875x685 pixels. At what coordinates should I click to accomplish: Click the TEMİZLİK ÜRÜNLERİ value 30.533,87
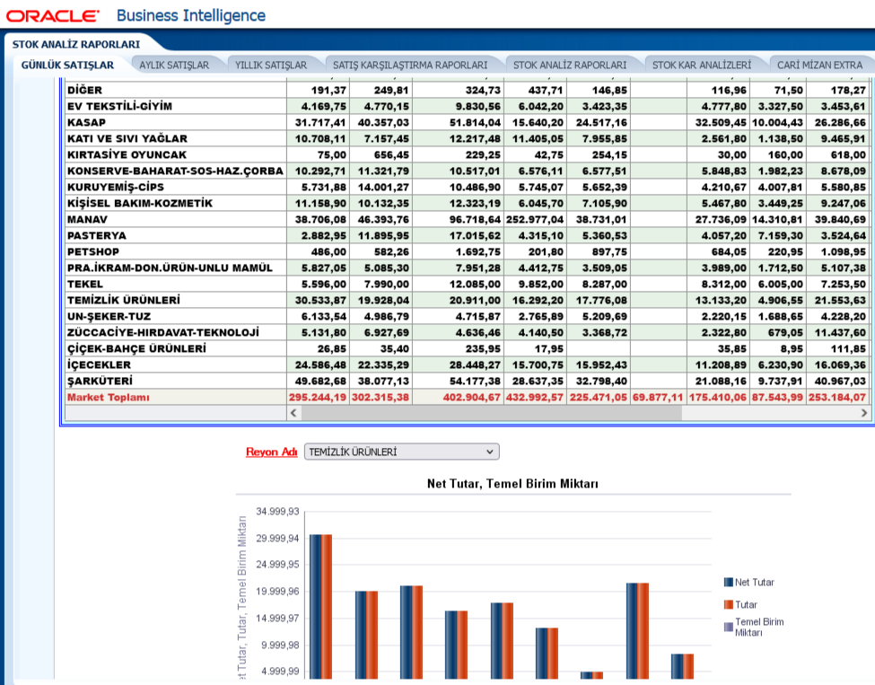coord(320,301)
